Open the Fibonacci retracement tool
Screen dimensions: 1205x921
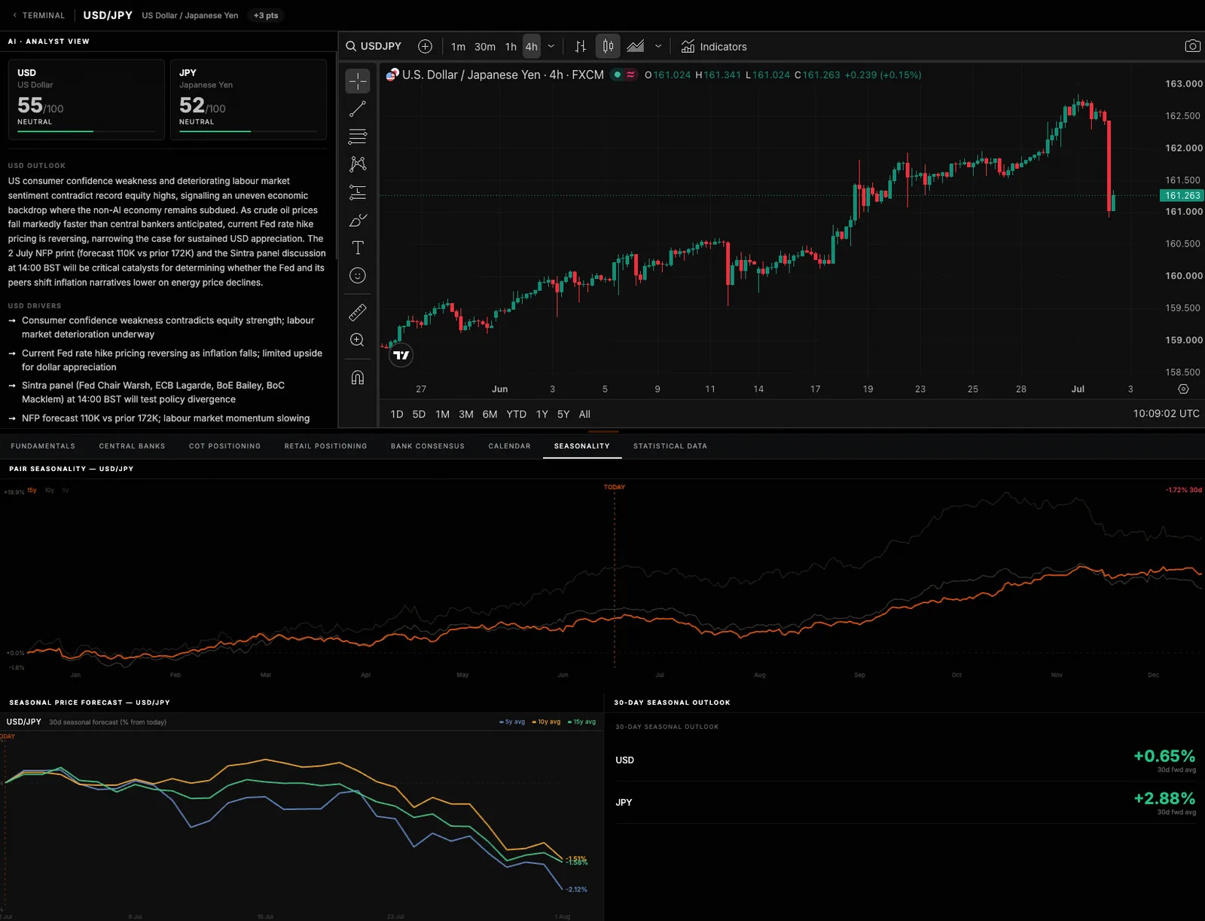point(358,136)
